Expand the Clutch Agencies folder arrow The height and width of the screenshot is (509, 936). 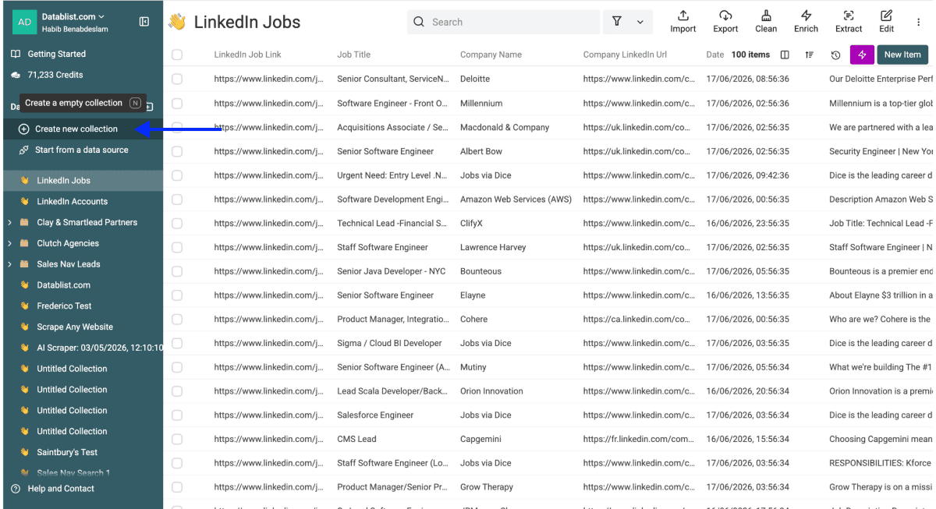pyautogui.click(x=9, y=243)
